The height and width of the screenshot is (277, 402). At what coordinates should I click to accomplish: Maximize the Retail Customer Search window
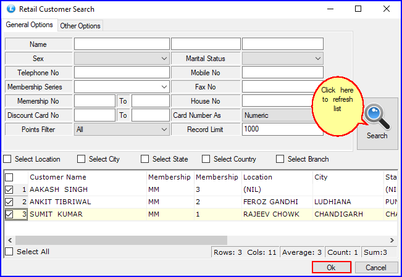tap(358, 9)
